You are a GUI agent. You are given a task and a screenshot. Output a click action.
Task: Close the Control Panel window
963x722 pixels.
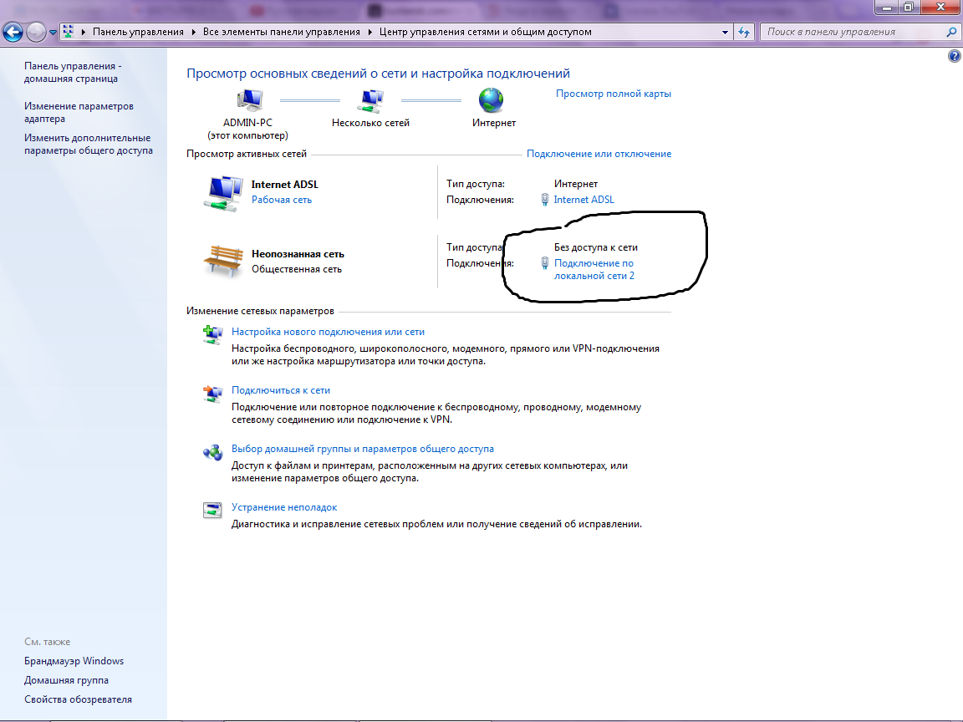(940, 8)
